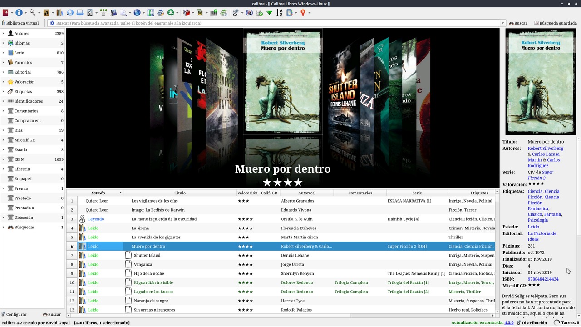Click the A-Z sort icon
Screen dimensions: 581x327
[x=279, y=13]
